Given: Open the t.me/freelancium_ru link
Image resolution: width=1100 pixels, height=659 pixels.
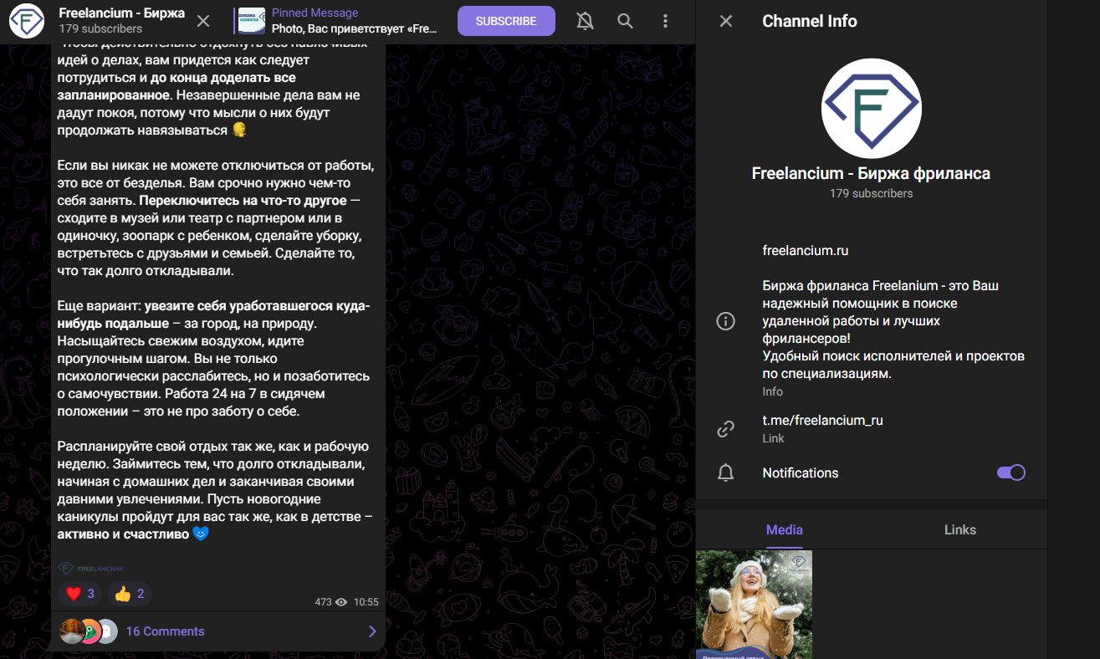Looking at the screenshot, I should click(822, 420).
